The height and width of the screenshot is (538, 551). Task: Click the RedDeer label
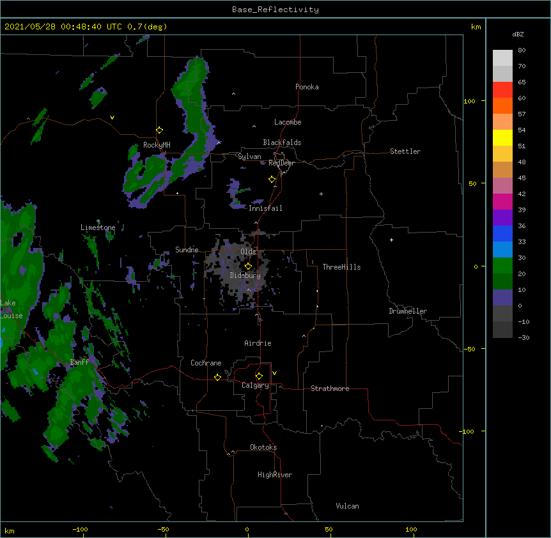(281, 163)
